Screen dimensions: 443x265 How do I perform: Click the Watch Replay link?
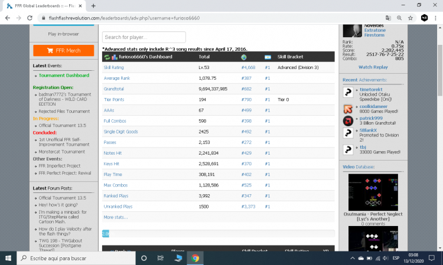(x=373, y=67)
